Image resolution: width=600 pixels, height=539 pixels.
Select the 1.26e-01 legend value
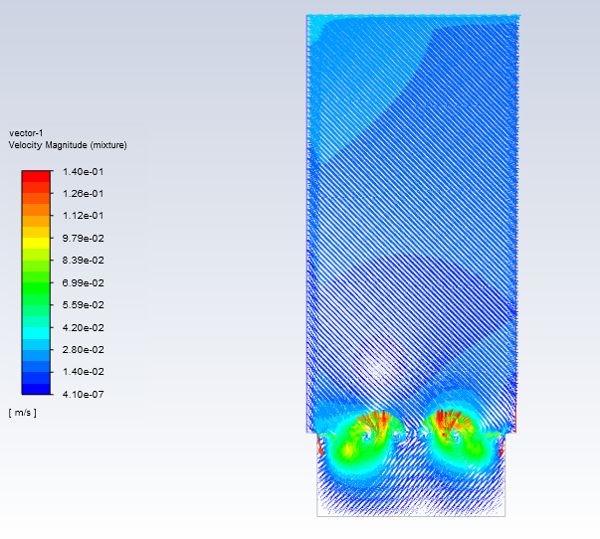pyautogui.click(x=83, y=194)
